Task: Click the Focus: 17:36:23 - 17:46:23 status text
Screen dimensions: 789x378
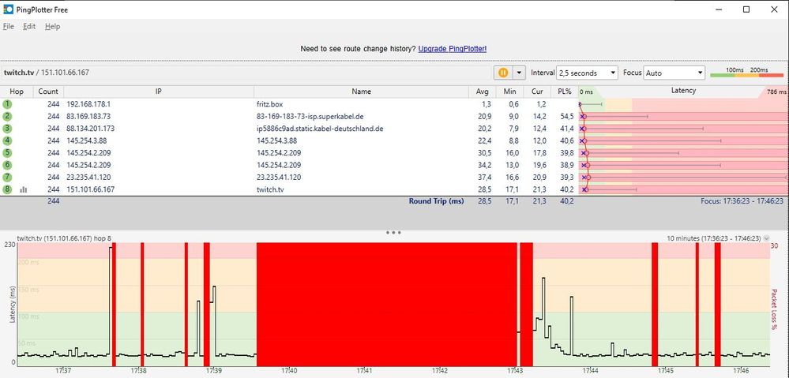Action: click(742, 201)
